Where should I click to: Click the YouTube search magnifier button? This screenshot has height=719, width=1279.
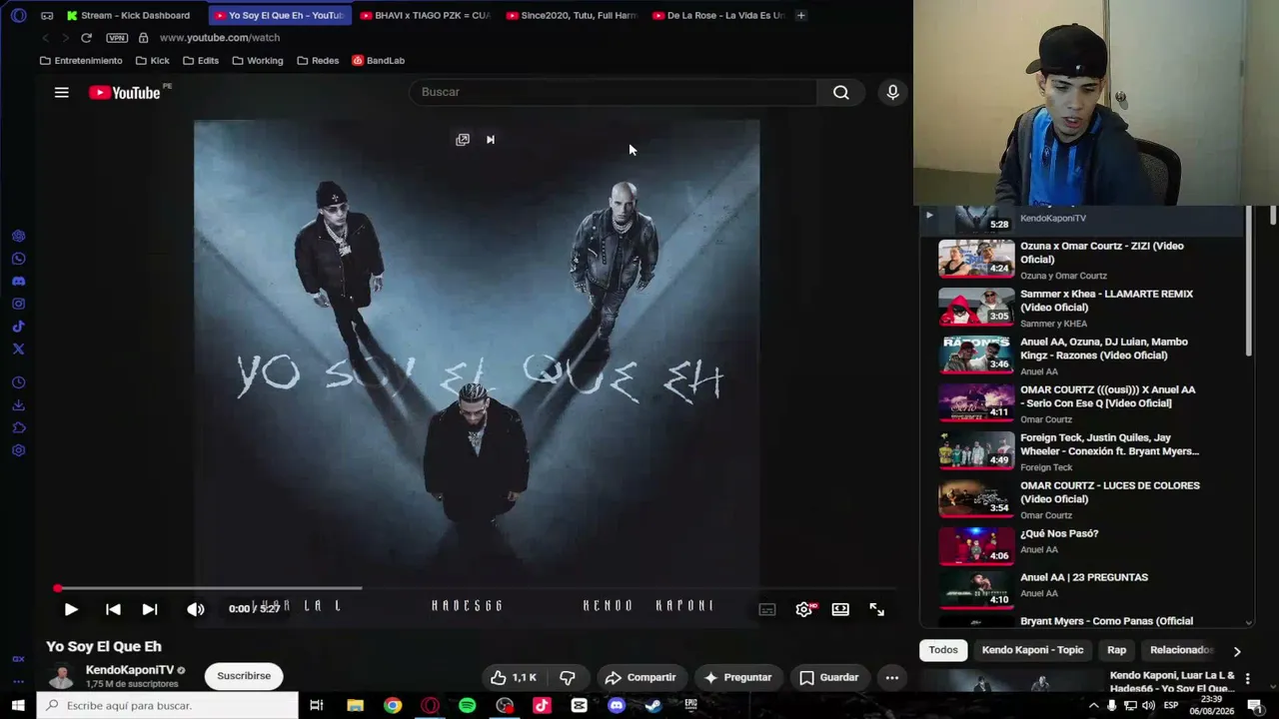[x=841, y=93]
